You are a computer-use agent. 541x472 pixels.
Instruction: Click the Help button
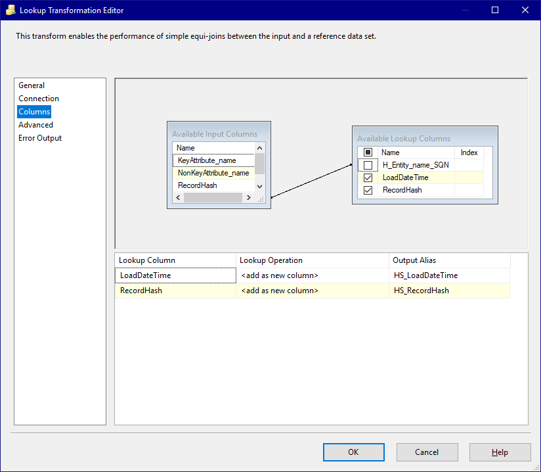pyautogui.click(x=500, y=452)
